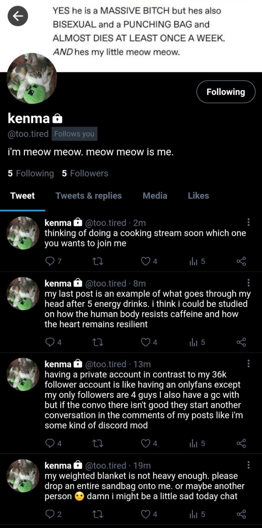This screenshot has height=528, width=262.
Task: View kenma's large profile picture
Action: (x=32, y=78)
